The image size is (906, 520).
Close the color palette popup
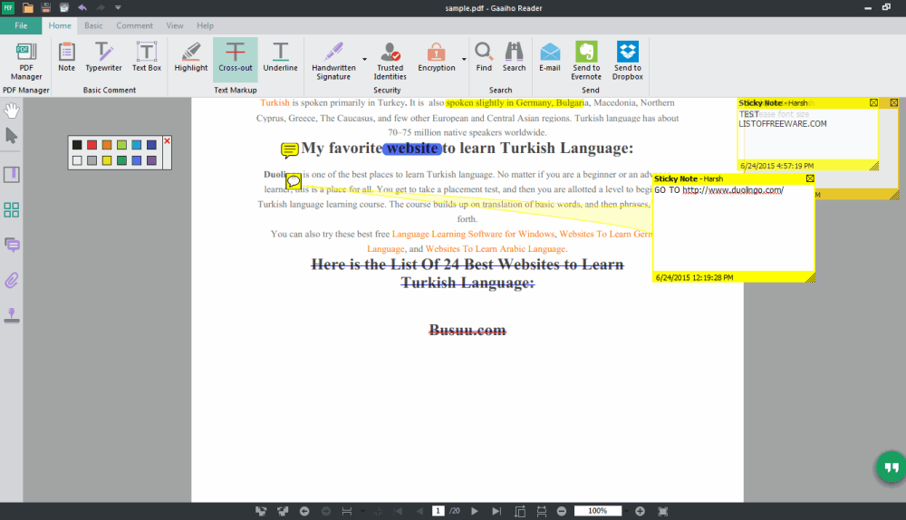(167, 141)
